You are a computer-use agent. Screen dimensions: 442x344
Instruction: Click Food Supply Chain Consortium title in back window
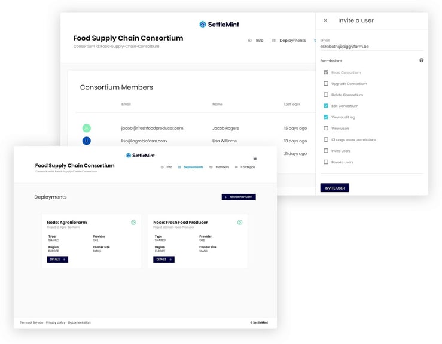[x=128, y=38]
